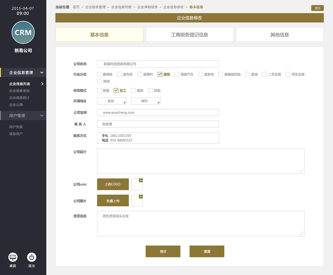Click the CRM company logo

pyautogui.click(x=23, y=32)
